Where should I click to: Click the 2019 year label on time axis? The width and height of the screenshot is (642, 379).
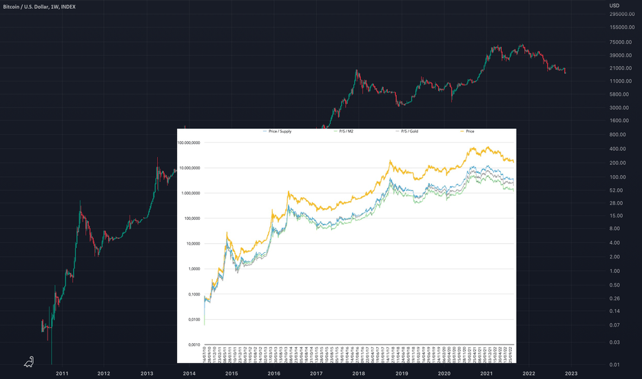click(x=402, y=373)
